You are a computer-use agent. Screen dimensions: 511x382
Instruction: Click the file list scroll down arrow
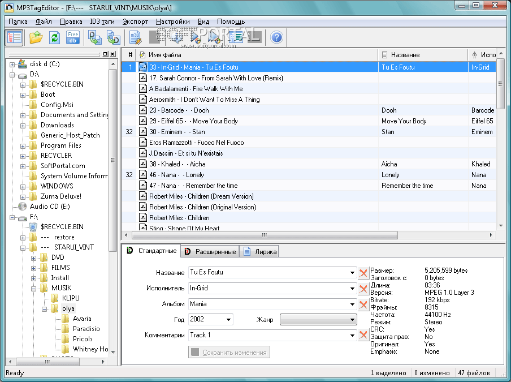coord(501,225)
